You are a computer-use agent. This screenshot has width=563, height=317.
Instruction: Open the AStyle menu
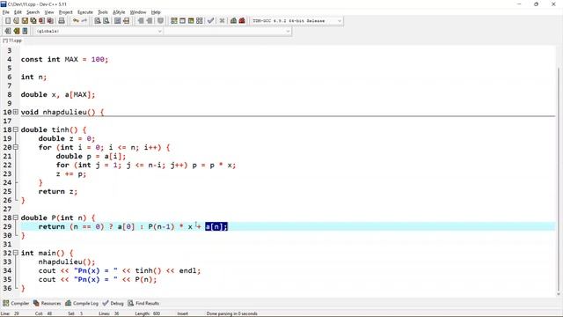pyautogui.click(x=119, y=12)
